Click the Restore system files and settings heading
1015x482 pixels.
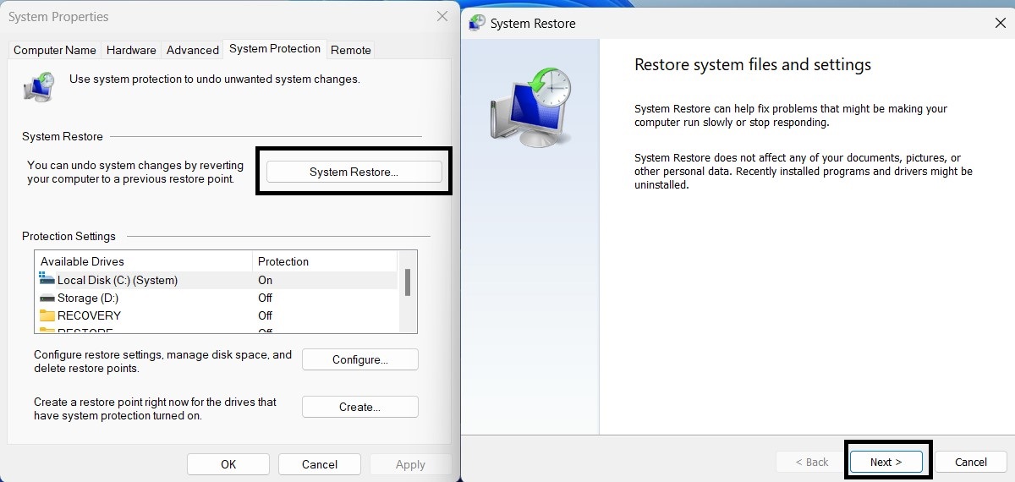click(x=753, y=65)
